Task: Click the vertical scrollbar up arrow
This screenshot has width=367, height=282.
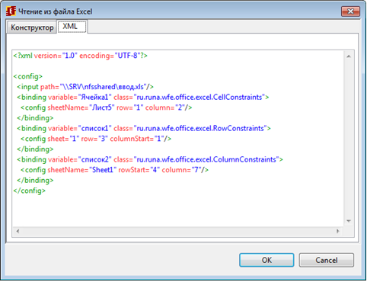Action: [349, 56]
